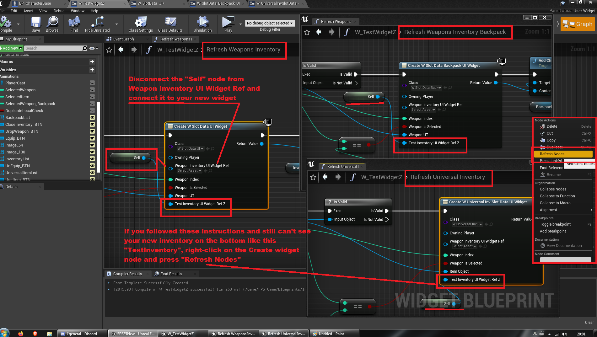Toggle PlayerCast animation visibility button
This screenshot has width=597, height=337.
92,83
